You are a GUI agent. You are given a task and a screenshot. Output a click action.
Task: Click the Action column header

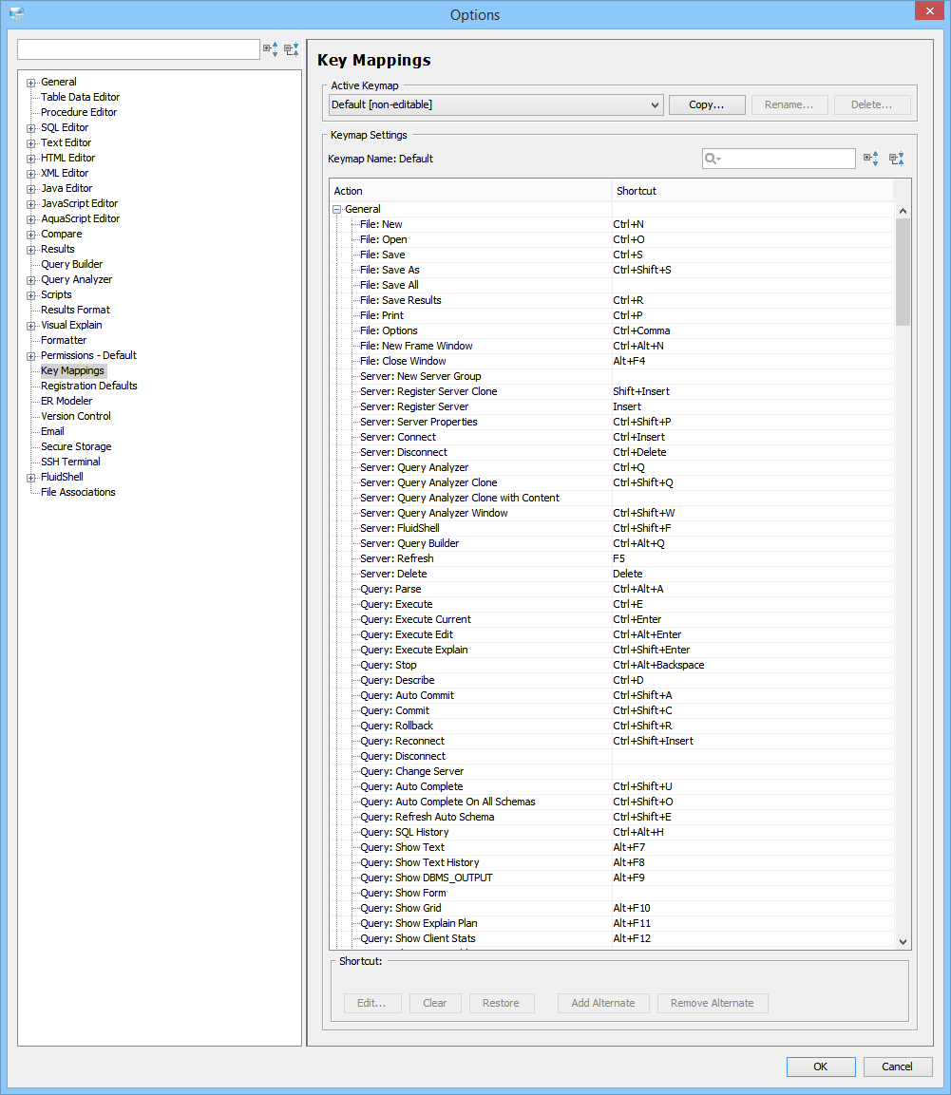pyautogui.click(x=470, y=191)
